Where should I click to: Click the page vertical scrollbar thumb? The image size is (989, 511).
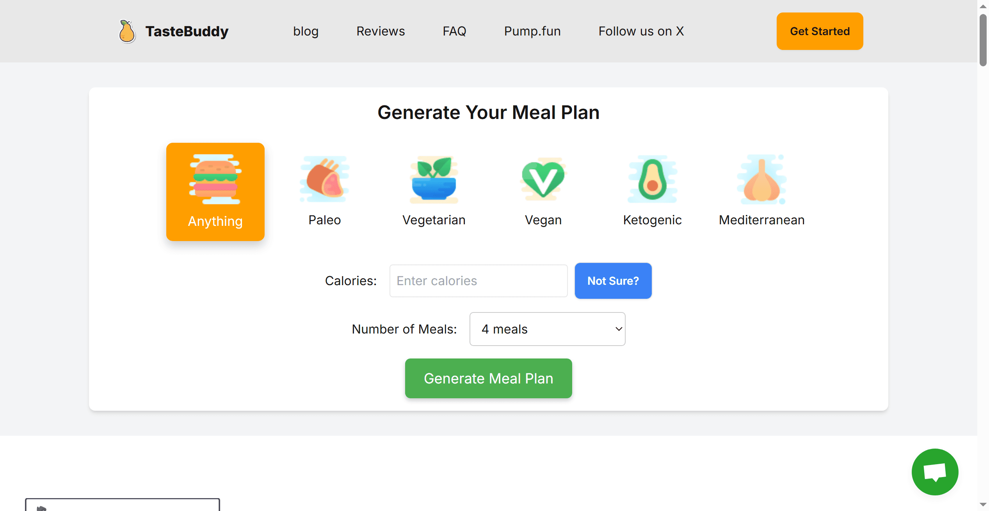(983, 39)
